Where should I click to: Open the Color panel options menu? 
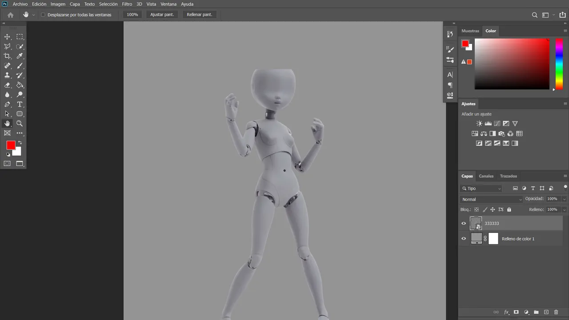coord(565,31)
